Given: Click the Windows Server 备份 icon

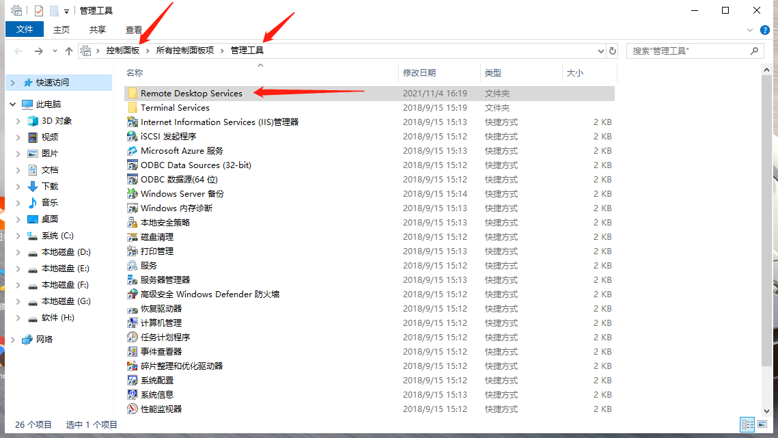Looking at the screenshot, I should [133, 194].
